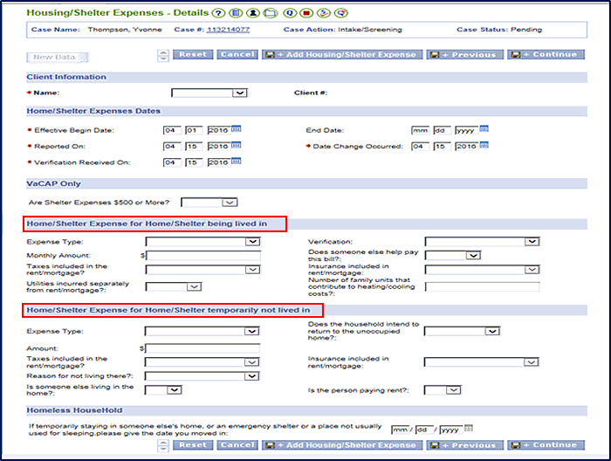Viewport: 611px width, 461px height.
Task: Click Date Change Occurred month field
Action: pyautogui.click(x=420, y=147)
